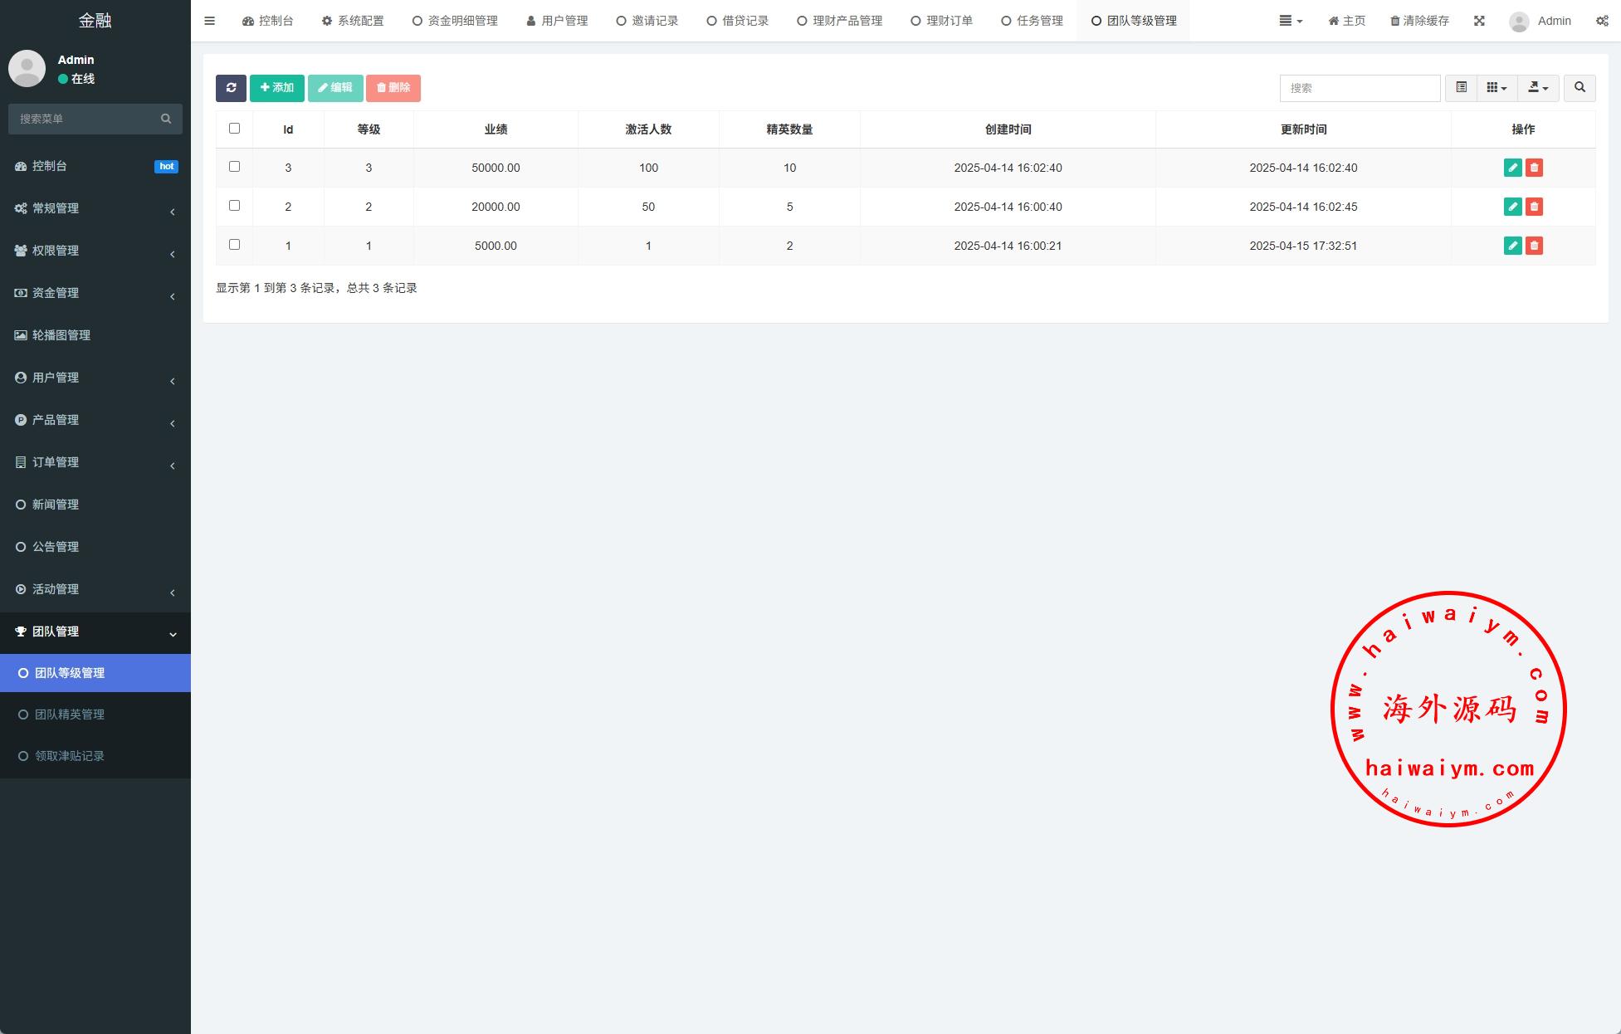Switch to the 用户管理 tab
Viewport: 1621px width, 1034px height.
coord(557,21)
